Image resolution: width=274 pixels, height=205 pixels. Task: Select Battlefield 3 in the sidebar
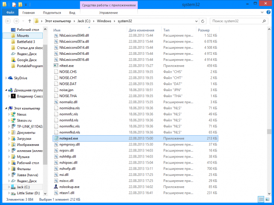(26, 42)
